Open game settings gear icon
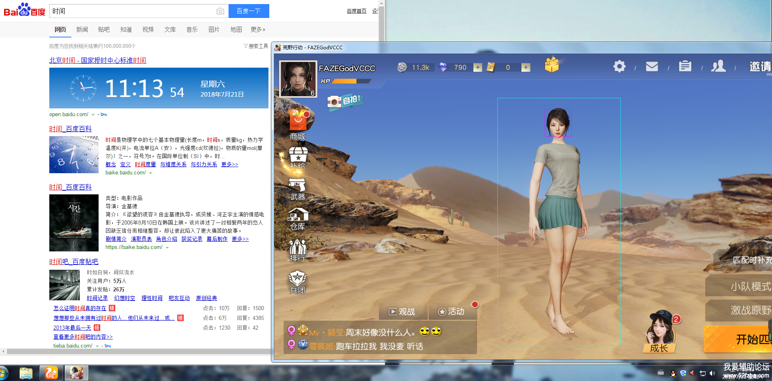 click(619, 66)
